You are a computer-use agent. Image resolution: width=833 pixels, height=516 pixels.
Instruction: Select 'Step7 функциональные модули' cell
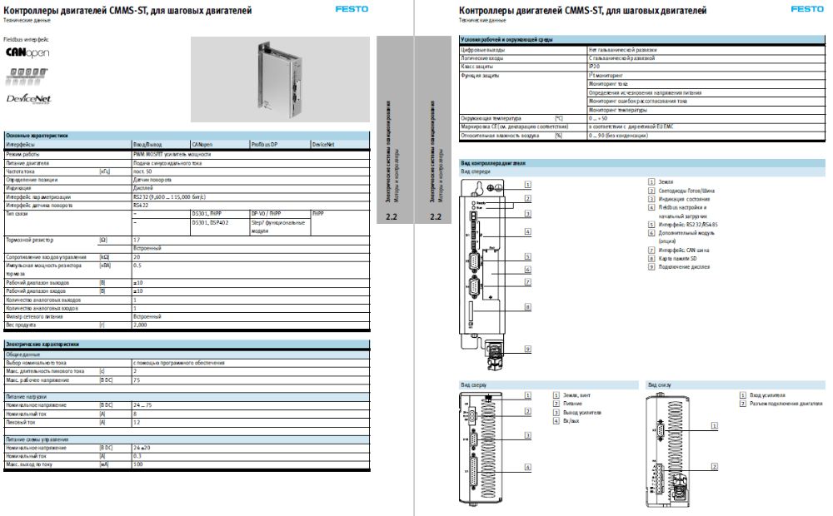tap(278, 226)
